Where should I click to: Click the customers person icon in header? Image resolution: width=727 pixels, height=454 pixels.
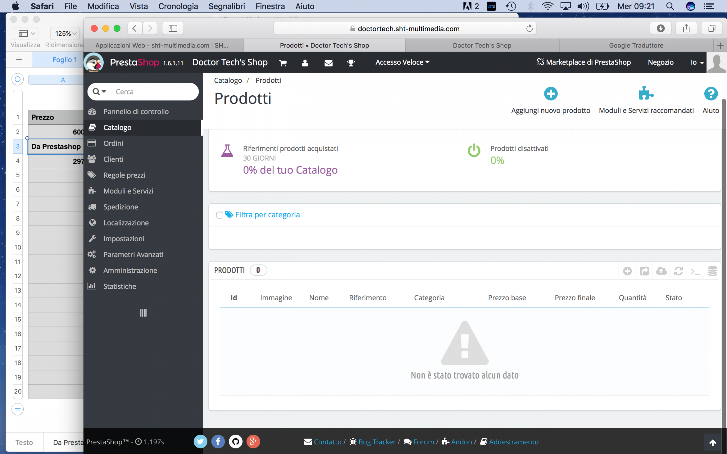305,63
